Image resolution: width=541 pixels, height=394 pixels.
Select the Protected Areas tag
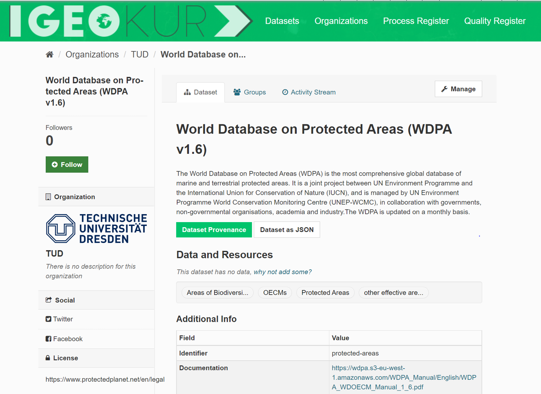coord(325,293)
